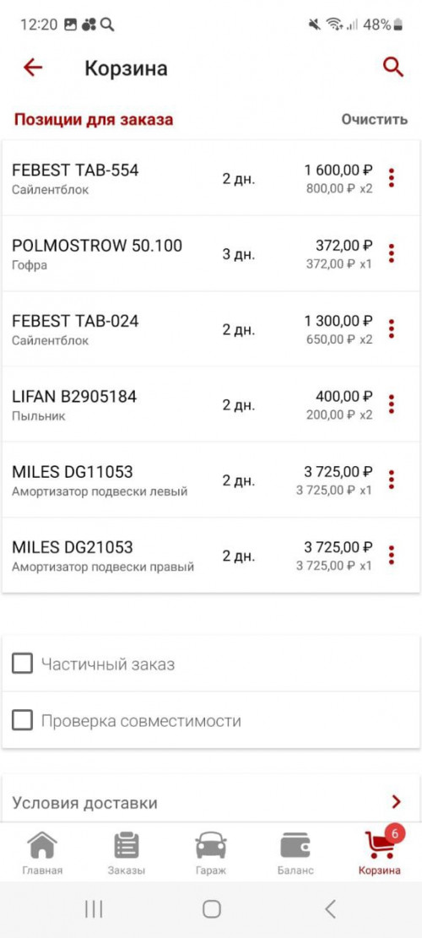Switch to the Заказы tab

(x=127, y=853)
